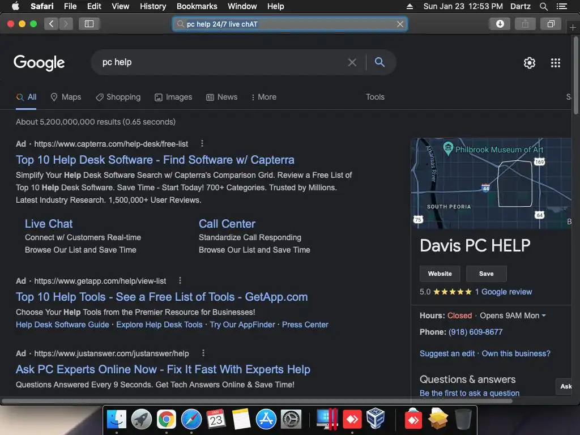The width and height of the screenshot is (580, 435).
Task: Open Finder from the Dock
Action: [x=117, y=419]
